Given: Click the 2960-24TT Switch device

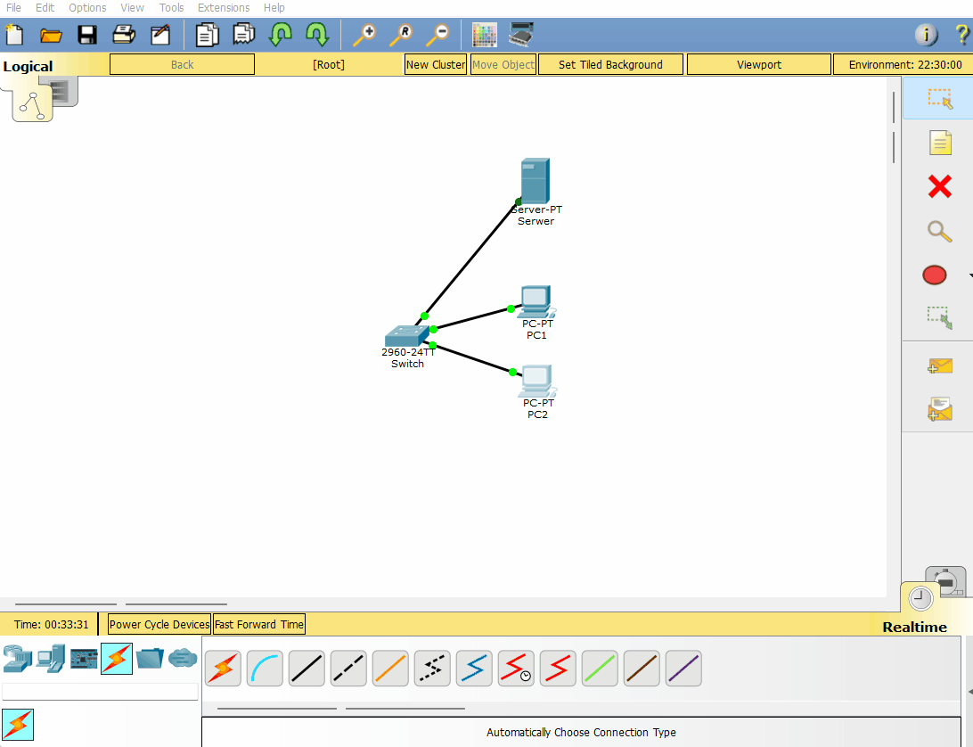Looking at the screenshot, I should tap(405, 337).
